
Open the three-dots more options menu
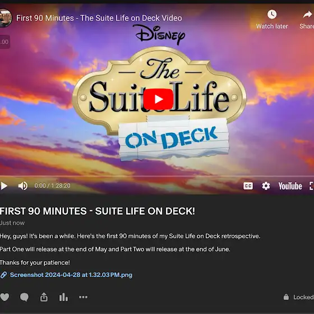click(83, 297)
